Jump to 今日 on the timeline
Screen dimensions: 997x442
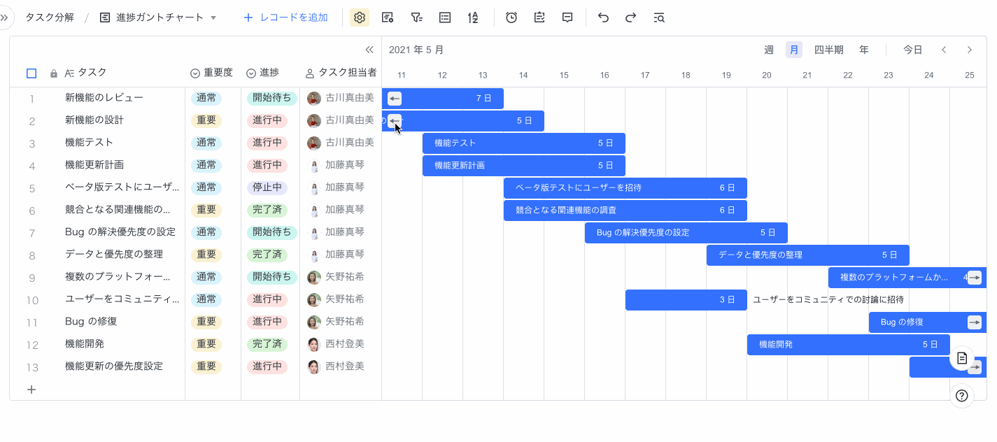912,50
